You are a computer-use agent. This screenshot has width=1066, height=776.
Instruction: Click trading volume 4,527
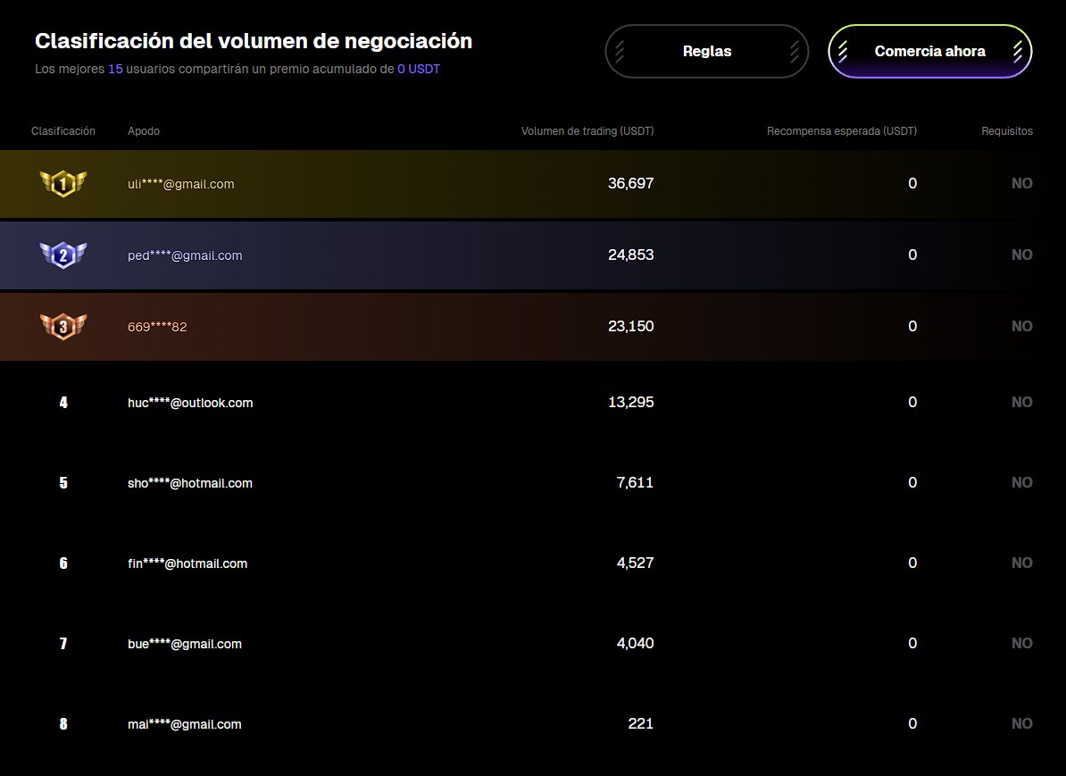point(635,563)
